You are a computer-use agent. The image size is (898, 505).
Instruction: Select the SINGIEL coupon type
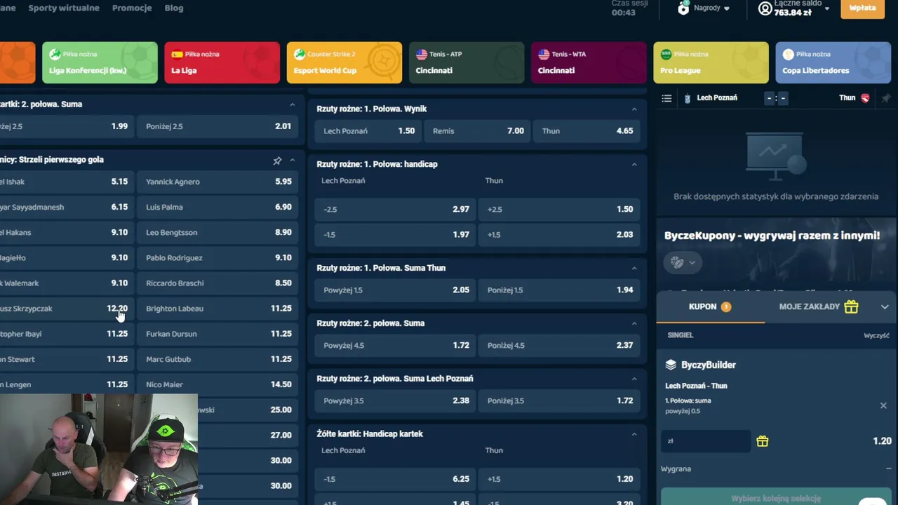680,335
